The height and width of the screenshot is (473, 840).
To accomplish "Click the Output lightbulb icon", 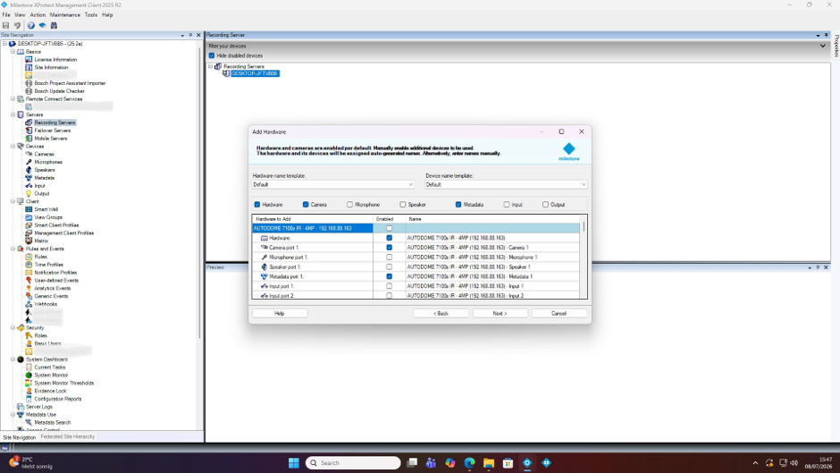I will [29, 194].
